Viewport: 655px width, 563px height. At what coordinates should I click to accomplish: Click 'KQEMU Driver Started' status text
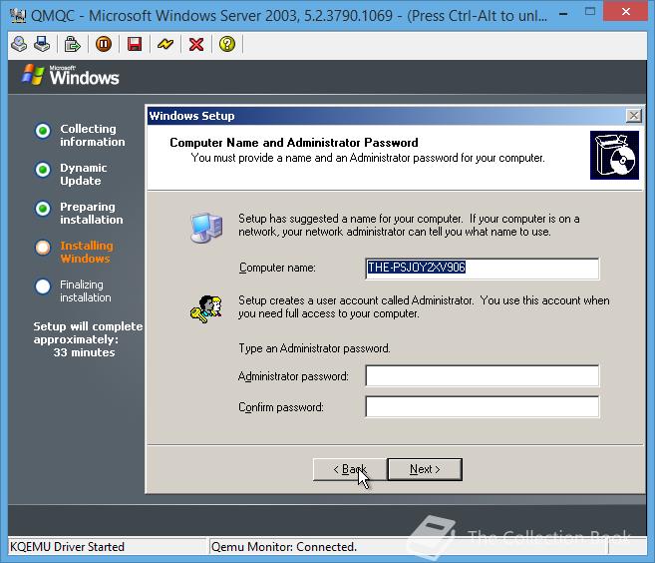[x=67, y=547]
